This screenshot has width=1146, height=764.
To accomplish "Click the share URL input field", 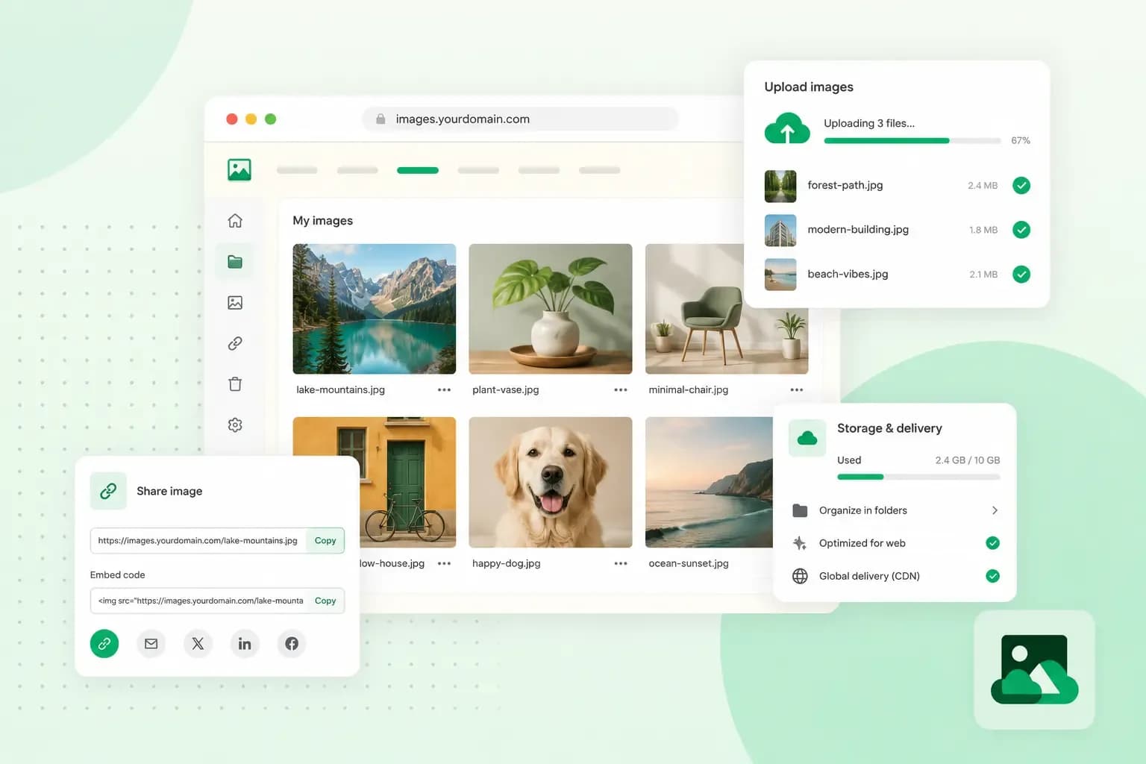I will coord(198,541).
